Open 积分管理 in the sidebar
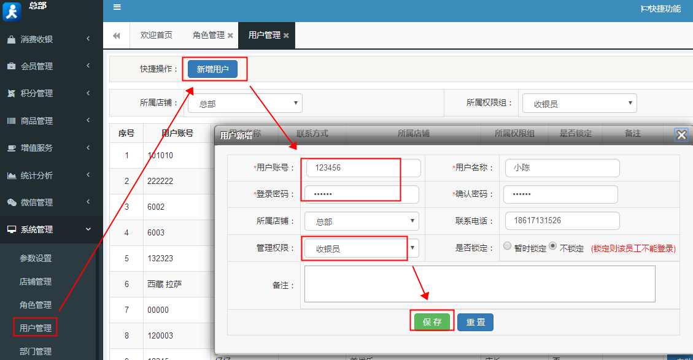This screenshot has height=360, width=693. coord(37,93)
